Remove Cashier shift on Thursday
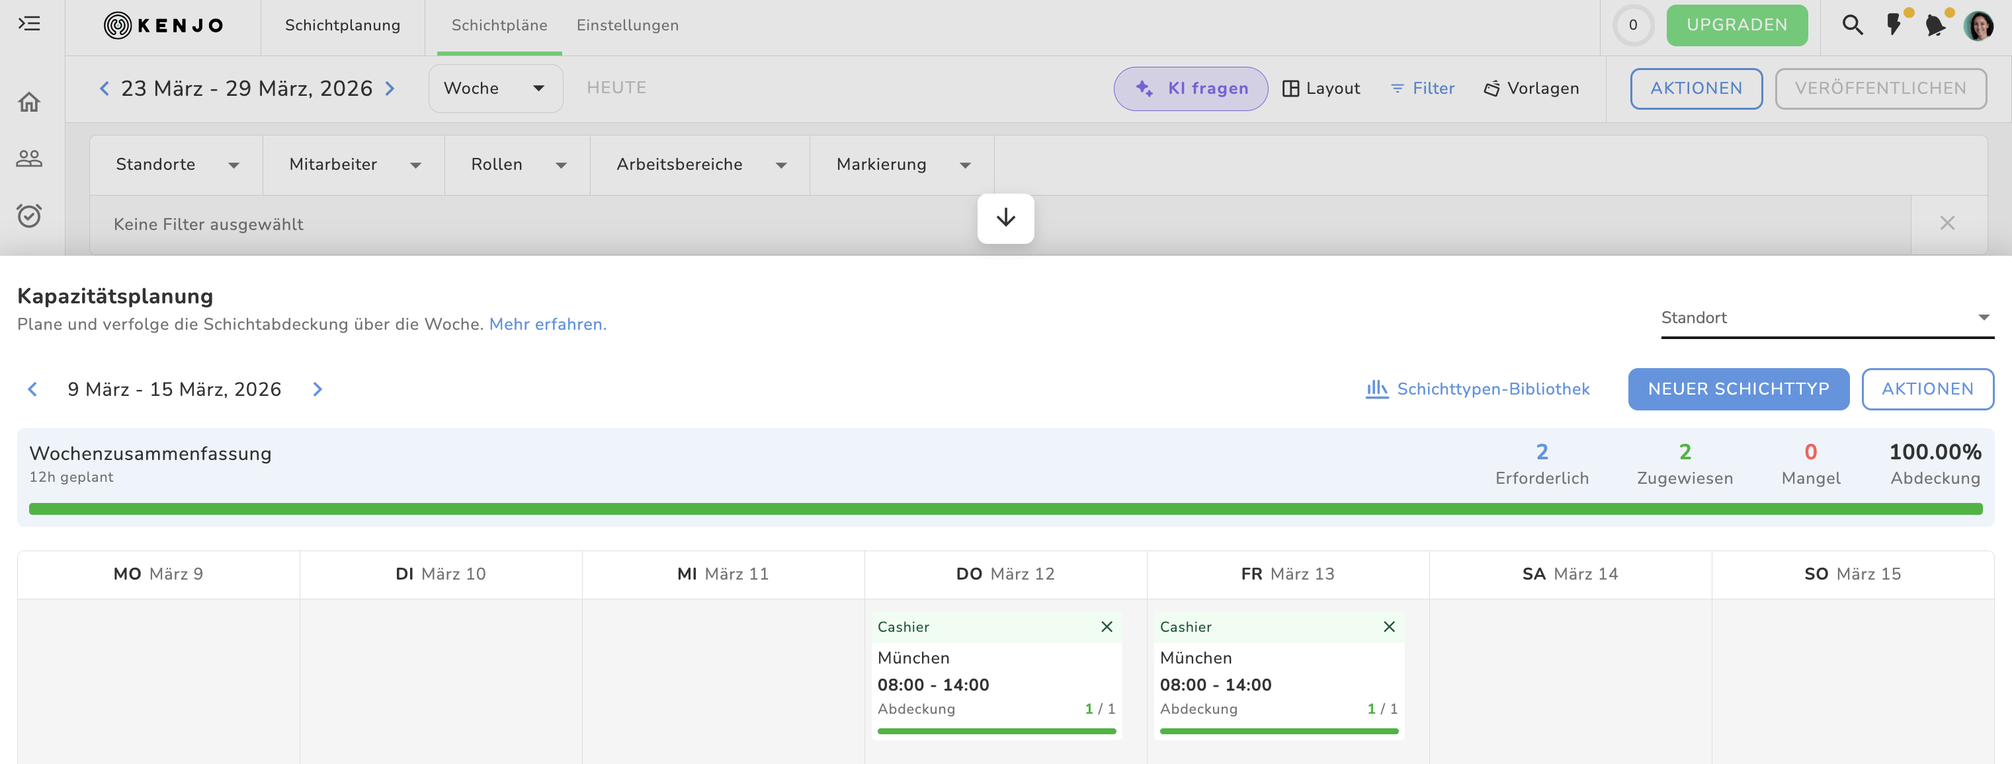The width and height of the screenshot is (2012, 764). [x=1106, y=627]
